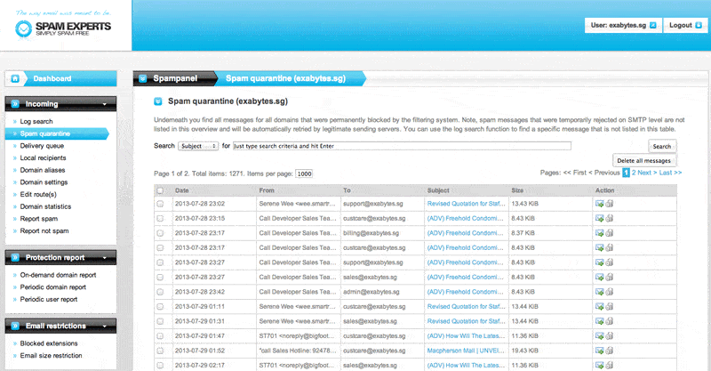Click the Logout arrow icon

pos(699,26)
